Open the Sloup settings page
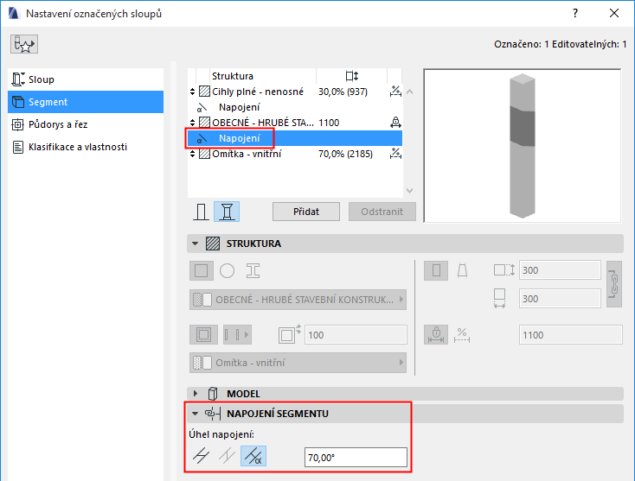The width and height of the screenshot is (635, 481). point(86,79)
